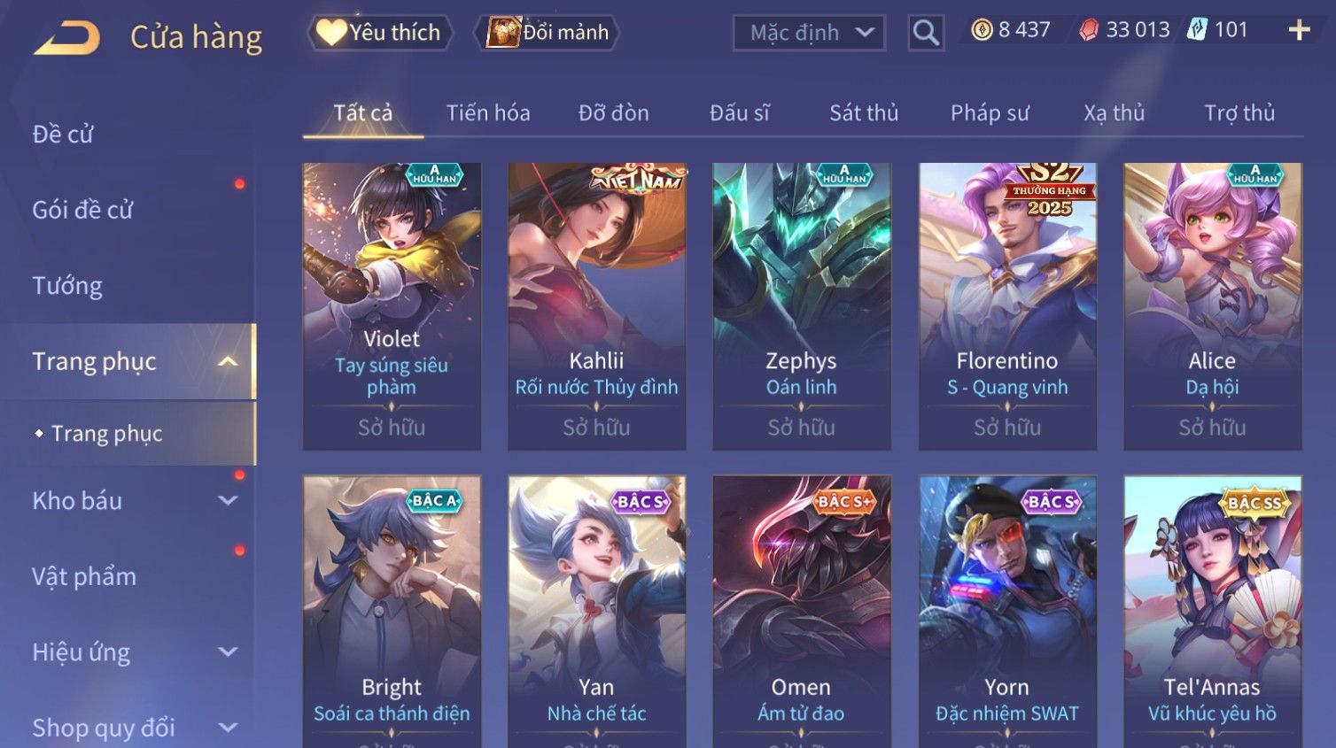
Task: Tap the blue voucher currency icon
Action: click(x=1197, y=30)
